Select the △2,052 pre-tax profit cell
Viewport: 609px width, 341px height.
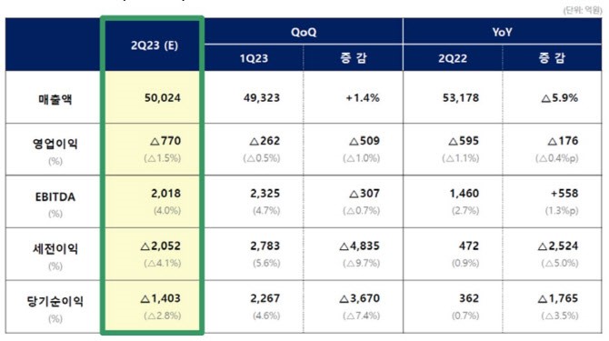(x=160, y=246)
